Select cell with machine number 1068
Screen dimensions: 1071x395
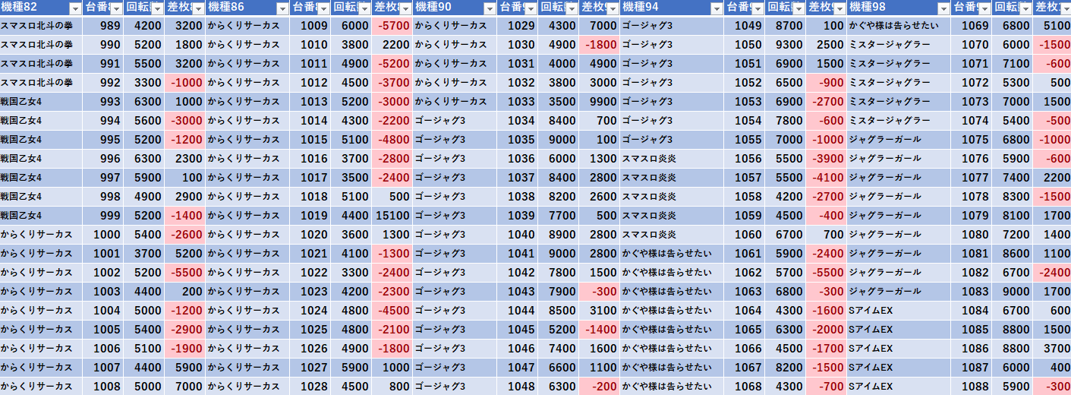(x=744, y=387)
